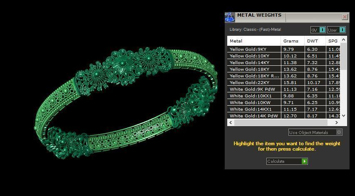This screenshot has height=196, width=355.
Task: Select the Yellow Gold:9KY row
Action: [x=284, y=50]
